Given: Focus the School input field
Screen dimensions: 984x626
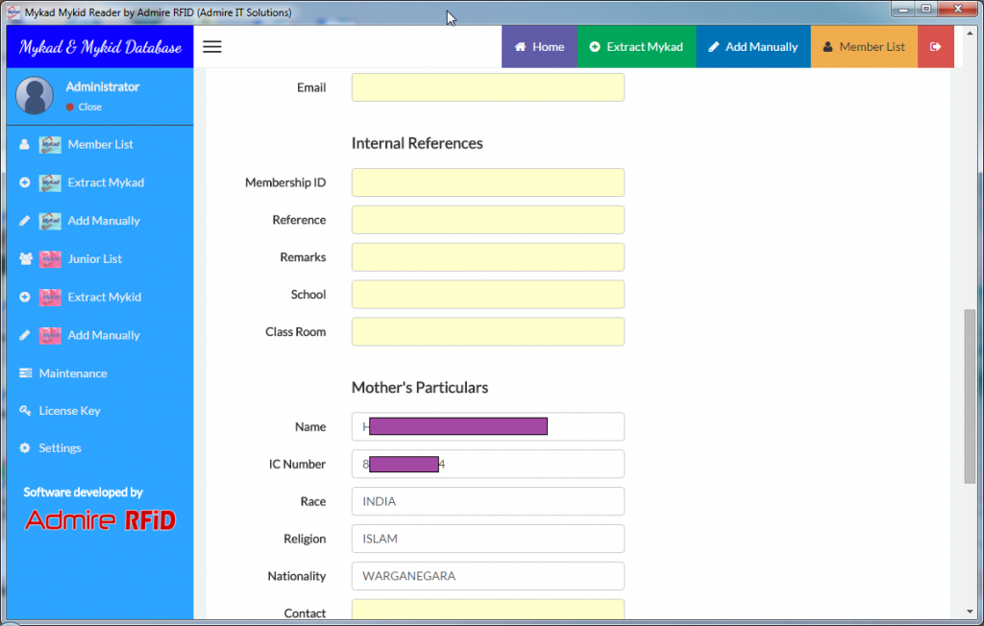Looking at the screenshot, I should click(x=487, y=295).
